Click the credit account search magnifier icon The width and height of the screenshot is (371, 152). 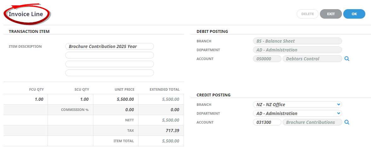tap(347, 122)
